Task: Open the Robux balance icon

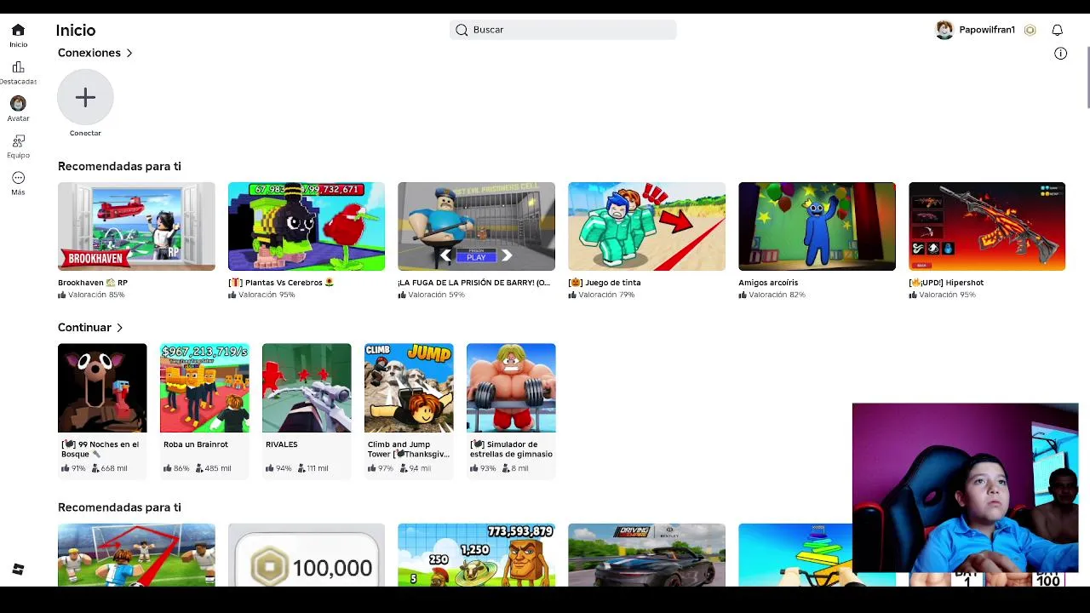Action: tap(1030, 30)
